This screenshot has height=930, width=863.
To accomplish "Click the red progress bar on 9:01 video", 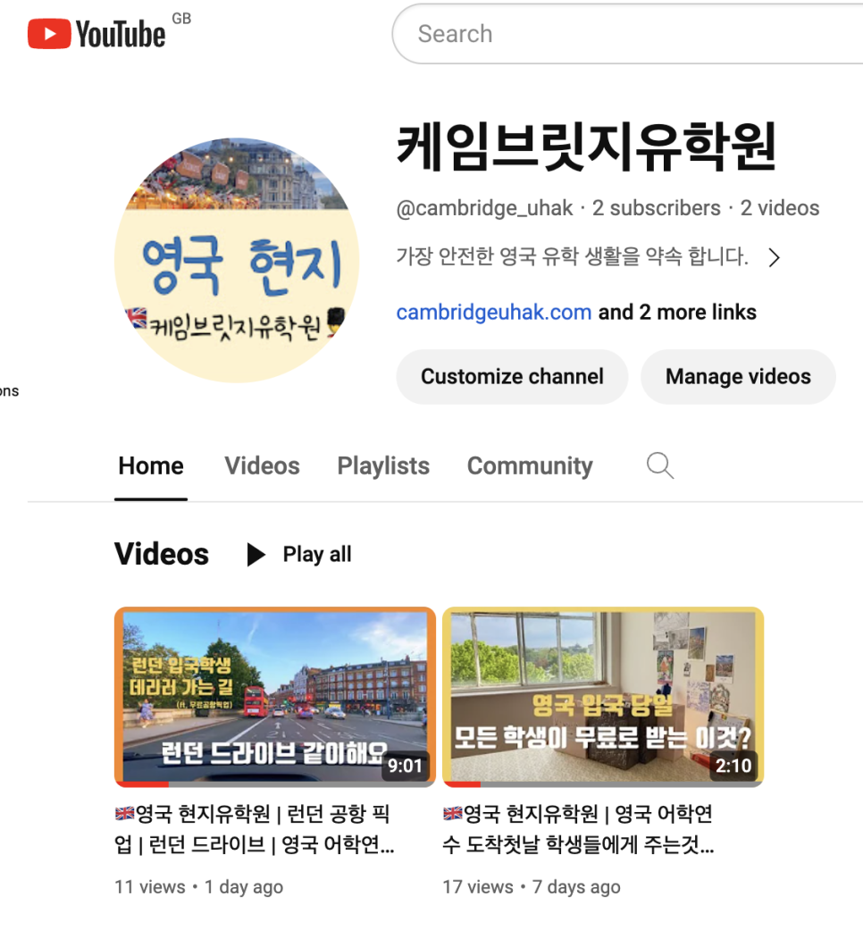I will [x=143, y=784].
